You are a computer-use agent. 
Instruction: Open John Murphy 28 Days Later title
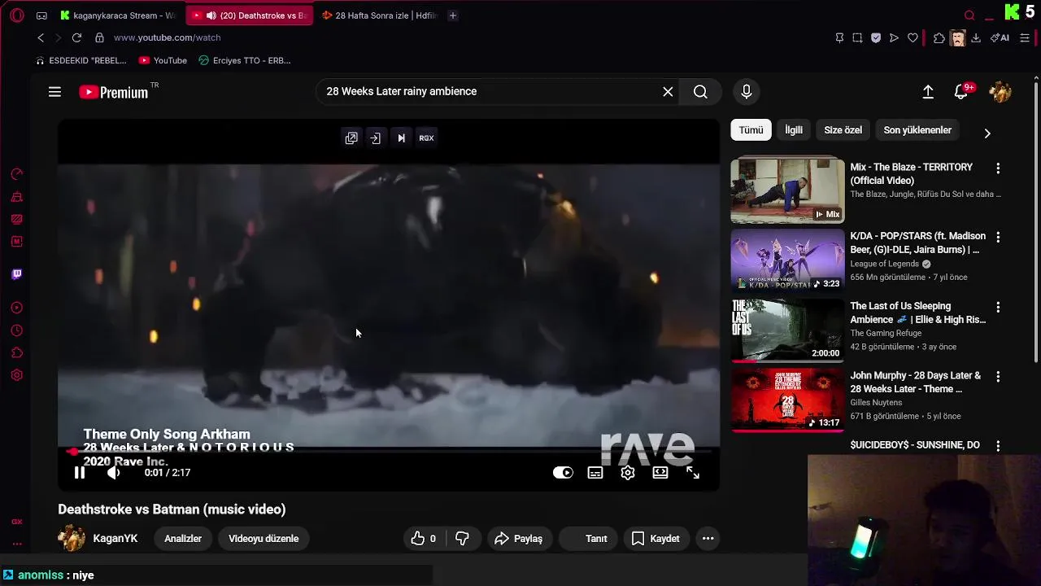pos(915,383)
